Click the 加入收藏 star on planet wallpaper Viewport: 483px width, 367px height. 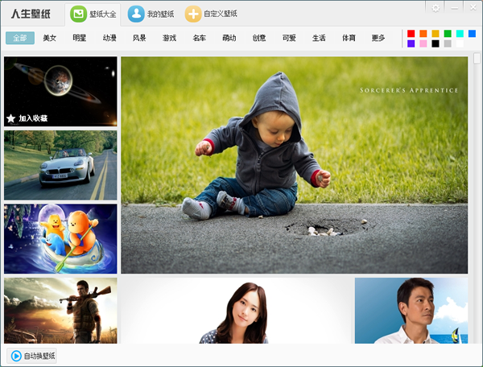(11, 118)
